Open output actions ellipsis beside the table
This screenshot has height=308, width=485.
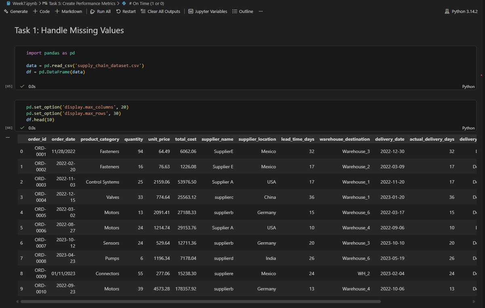[x=7, y=137]
